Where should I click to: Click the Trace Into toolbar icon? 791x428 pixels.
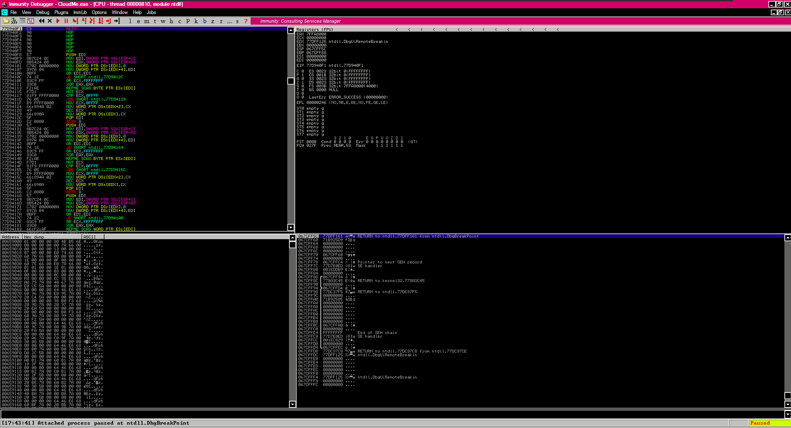coord(92,21)
